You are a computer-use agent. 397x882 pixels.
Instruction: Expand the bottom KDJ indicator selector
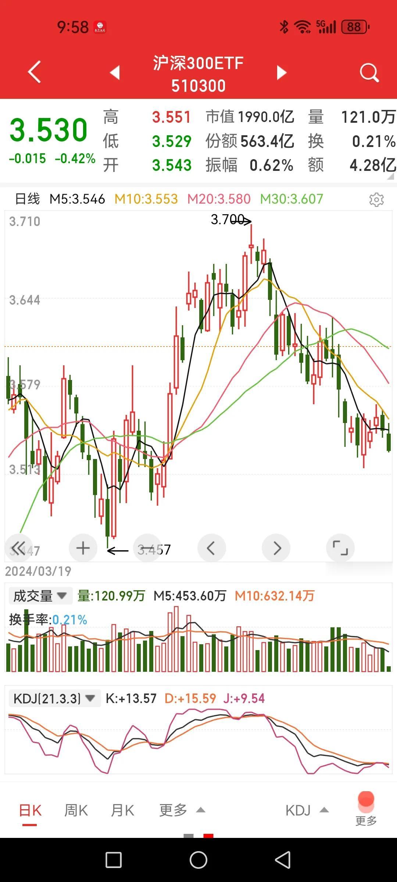pyautogui.click(x=307, y=810)
